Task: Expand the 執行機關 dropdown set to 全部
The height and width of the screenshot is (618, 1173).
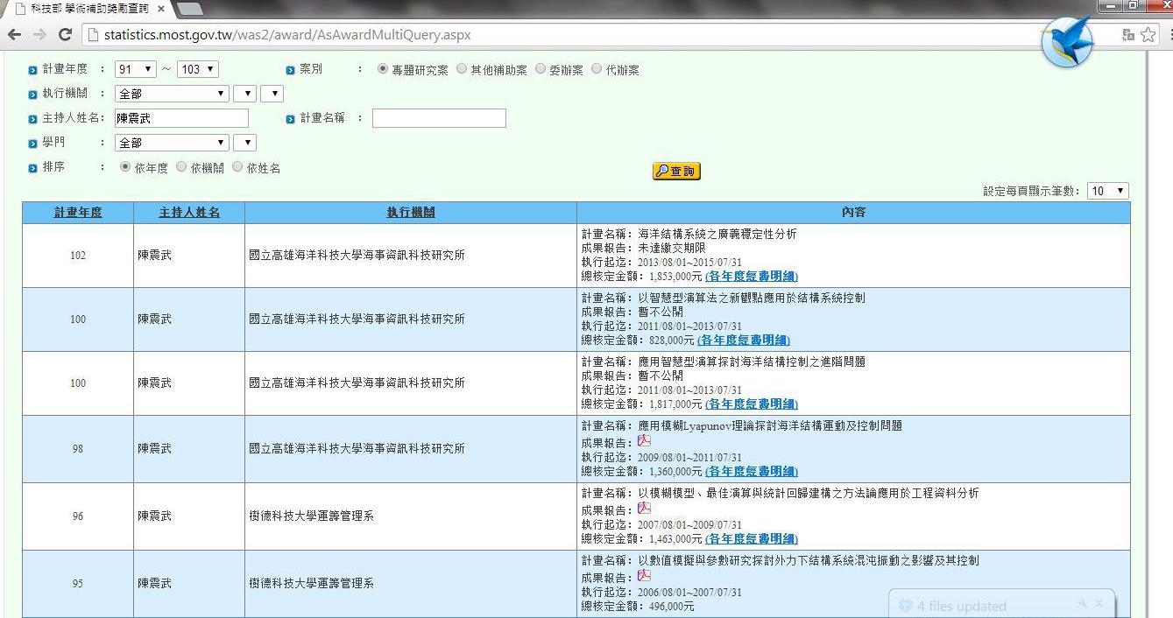Action: click(172, 94)
